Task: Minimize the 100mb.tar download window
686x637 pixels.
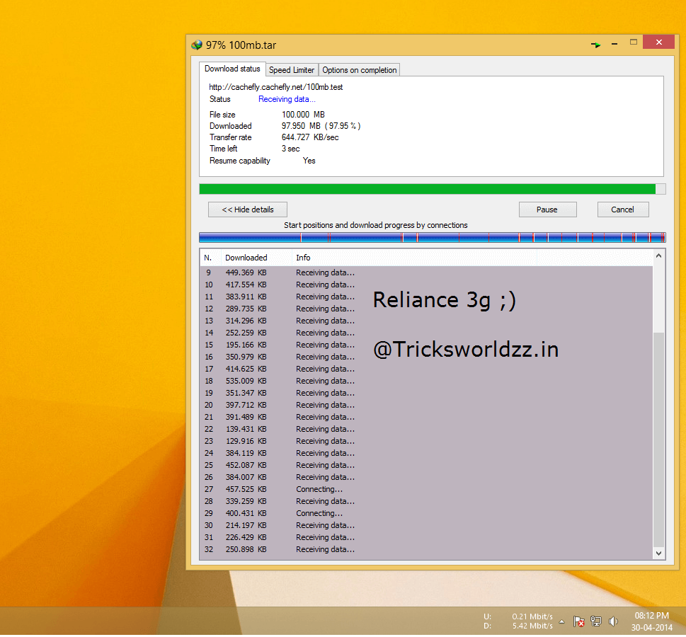Action: [614, 44]
